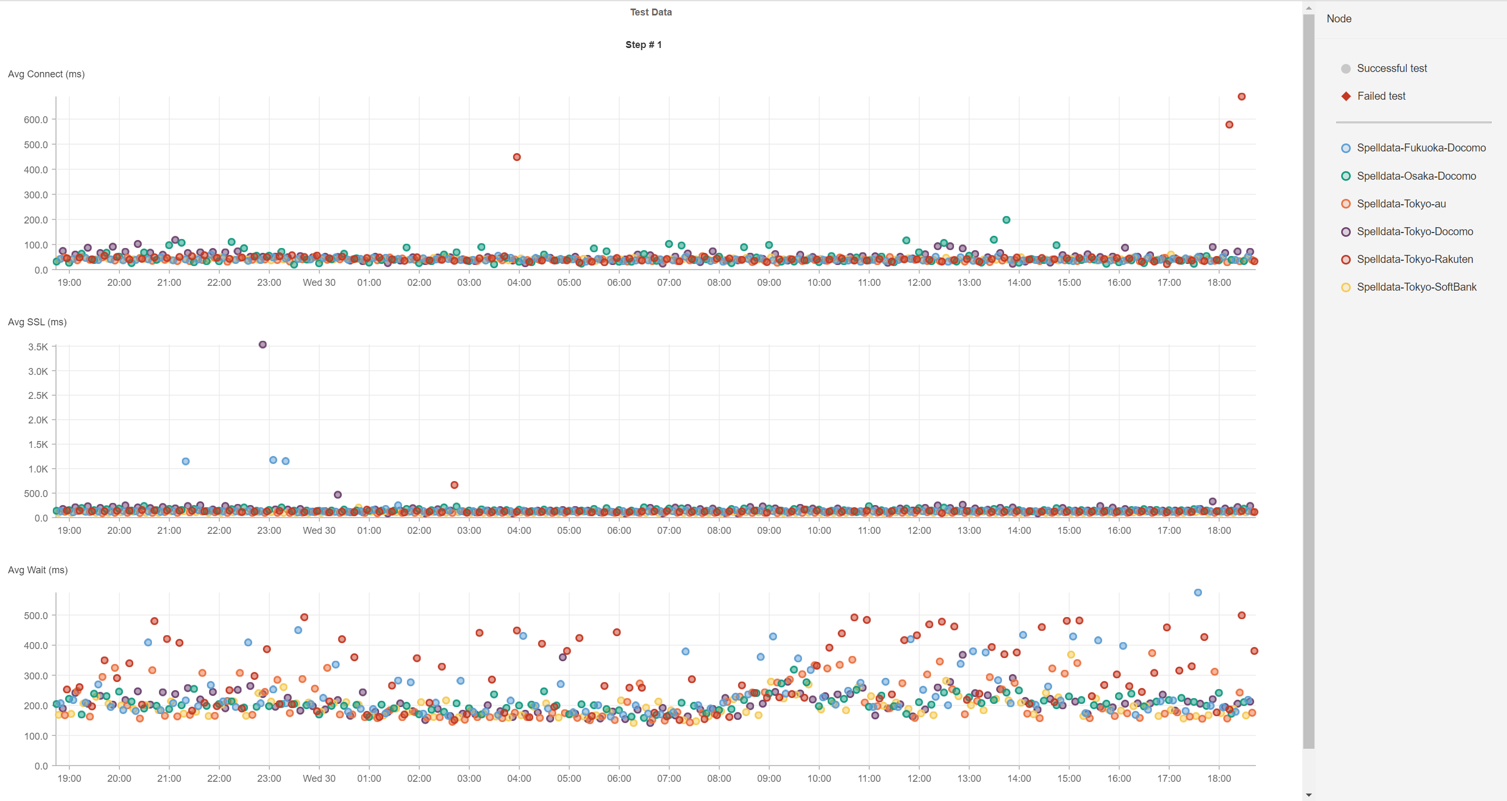Click the Spelldata-Tokyo-Rakuten red legend circle
The width and height of the screenshot is (1507, 801).
click(1345, 259)
